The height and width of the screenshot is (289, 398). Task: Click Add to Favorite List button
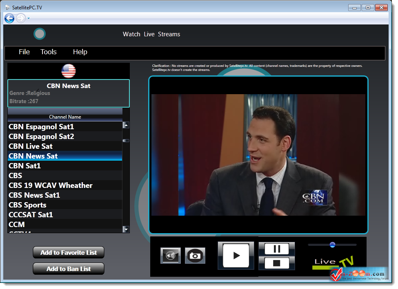click(x=69, y=252)
